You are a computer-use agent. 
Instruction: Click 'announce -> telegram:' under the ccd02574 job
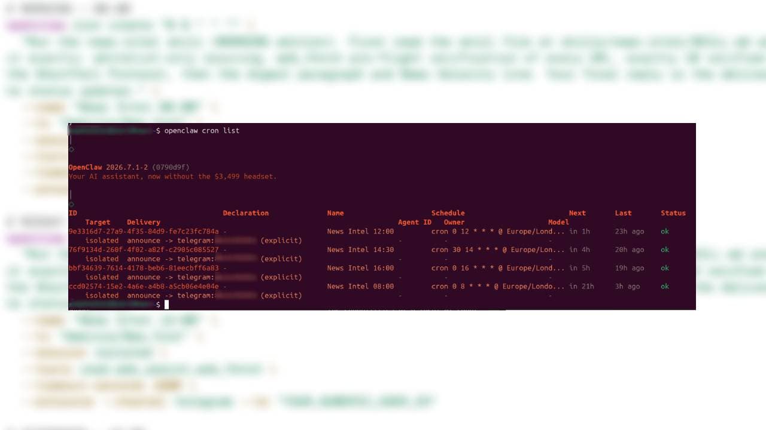[x=171, y=296]
